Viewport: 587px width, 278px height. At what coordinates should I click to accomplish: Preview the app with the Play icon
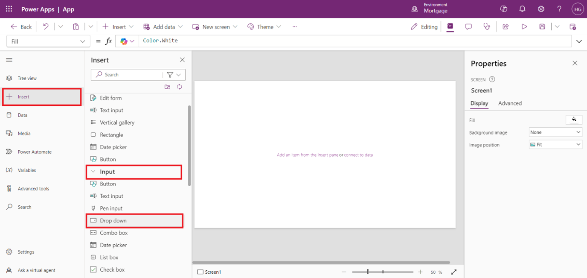click(524, 26)
